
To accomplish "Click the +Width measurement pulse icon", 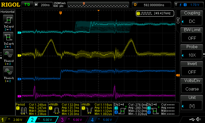I will tap(56, 111).
